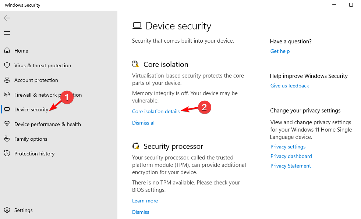
Task: Click the Protection history clock icon
Action: [7, 153]
